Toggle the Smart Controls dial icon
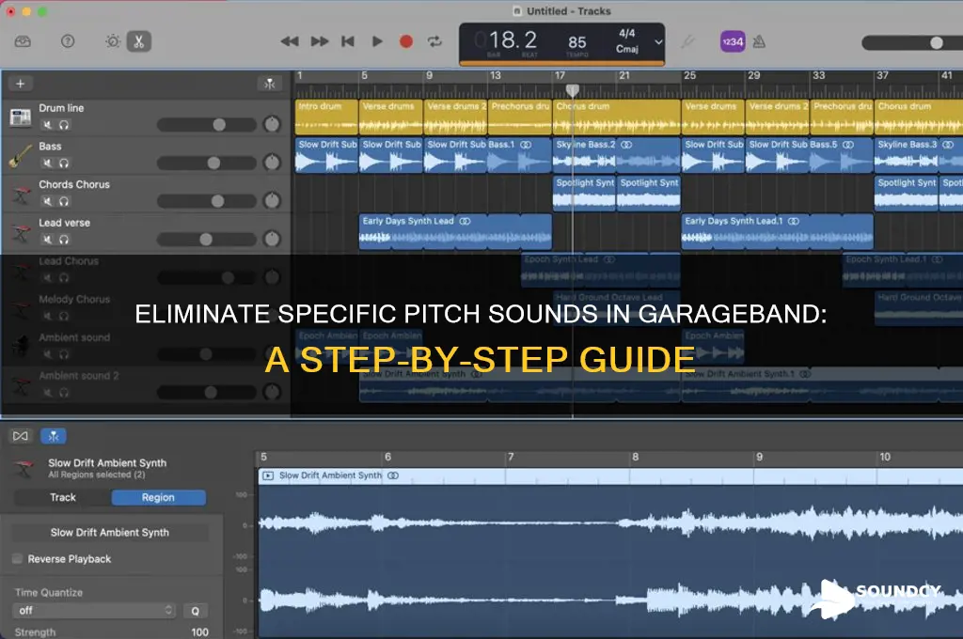The height and width of the screenshot is (639, 963). click(x=113, y=41)
